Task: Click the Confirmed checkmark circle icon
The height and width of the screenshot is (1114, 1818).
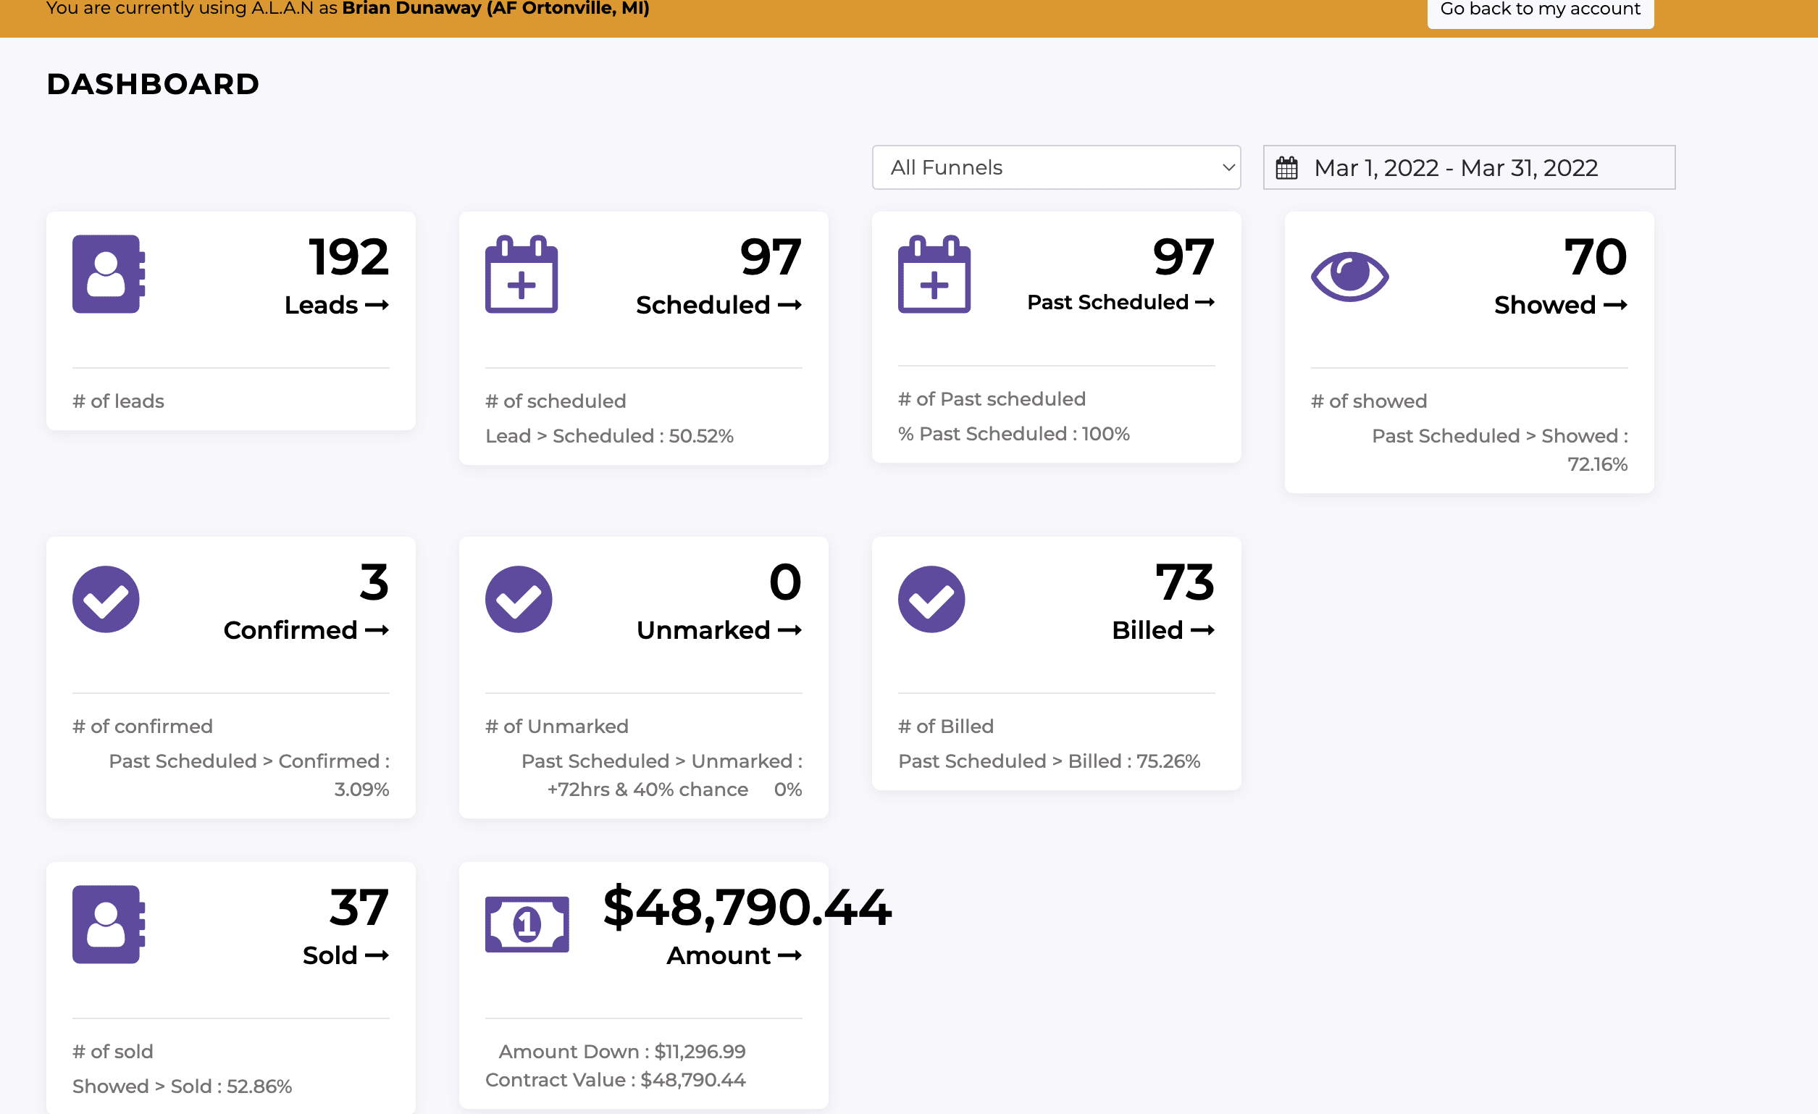Action: (x=106, y=599)
